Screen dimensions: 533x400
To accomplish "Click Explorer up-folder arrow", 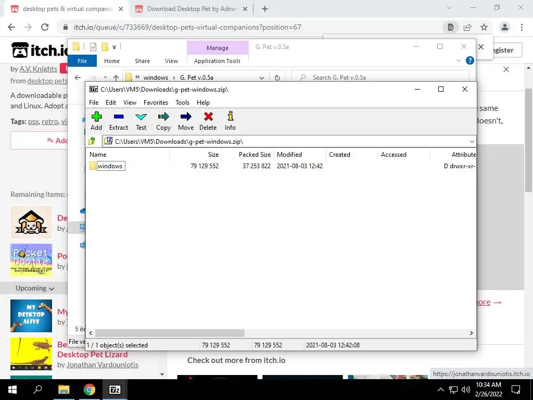I will (x=116, y=78).
